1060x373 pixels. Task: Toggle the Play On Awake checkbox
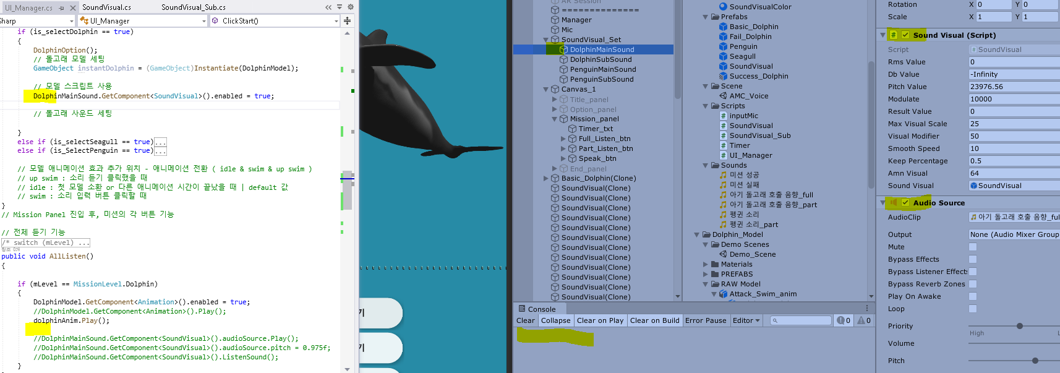point(973,296)
